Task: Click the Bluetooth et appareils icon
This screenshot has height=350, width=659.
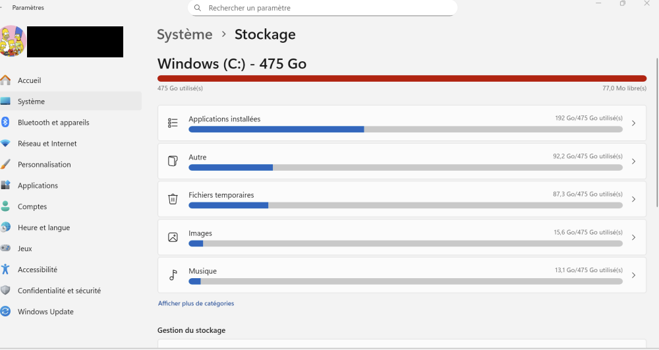Action: pos(5,123)
